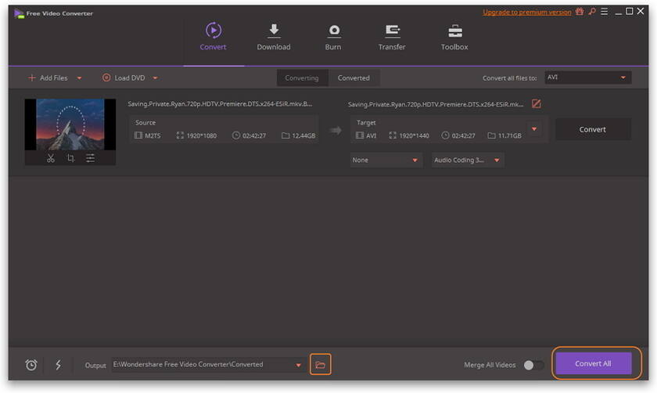Image resolution: width=657 pixels, height=393 pixels.
Task: Click the source size 12.44GB text
Action: [x=303, y=135]
